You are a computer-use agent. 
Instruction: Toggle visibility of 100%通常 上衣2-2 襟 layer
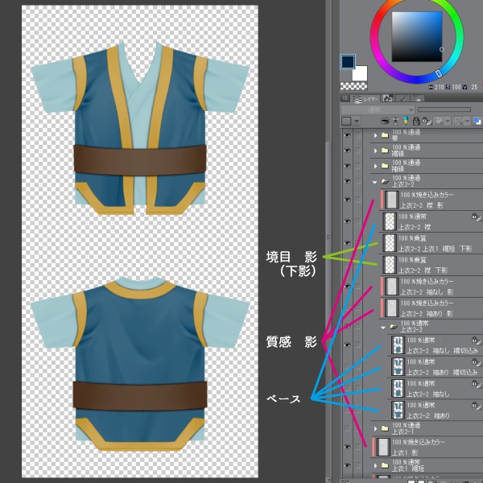click(x=347, y=221)
